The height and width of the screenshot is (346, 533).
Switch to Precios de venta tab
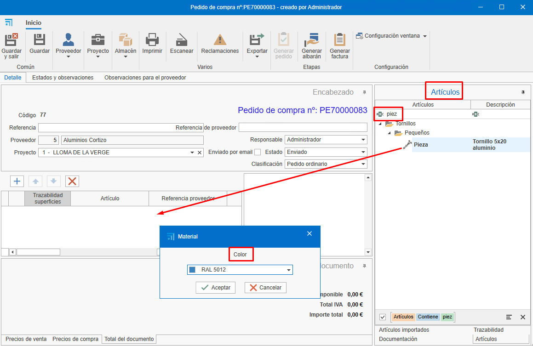[x=26, y=339]
